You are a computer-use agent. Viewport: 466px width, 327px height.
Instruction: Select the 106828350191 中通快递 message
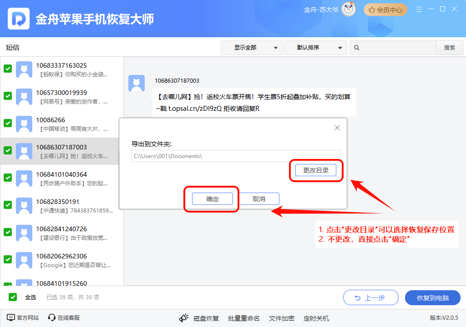(x=62, y=206)
